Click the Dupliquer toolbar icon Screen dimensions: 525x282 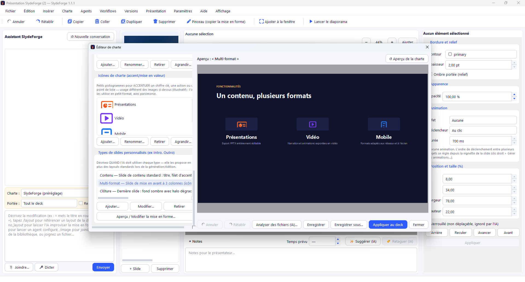[123, 21]
